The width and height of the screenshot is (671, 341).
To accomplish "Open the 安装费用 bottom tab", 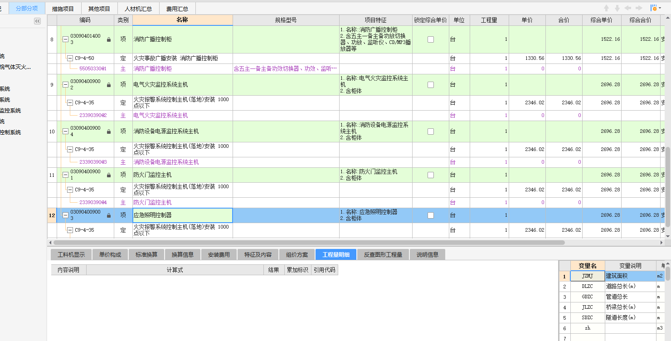I will point(219,254).
